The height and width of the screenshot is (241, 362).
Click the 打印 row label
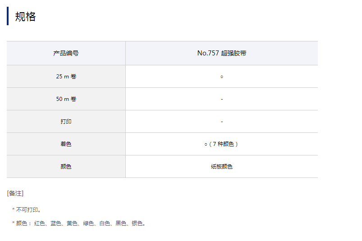tap(66, 122)
